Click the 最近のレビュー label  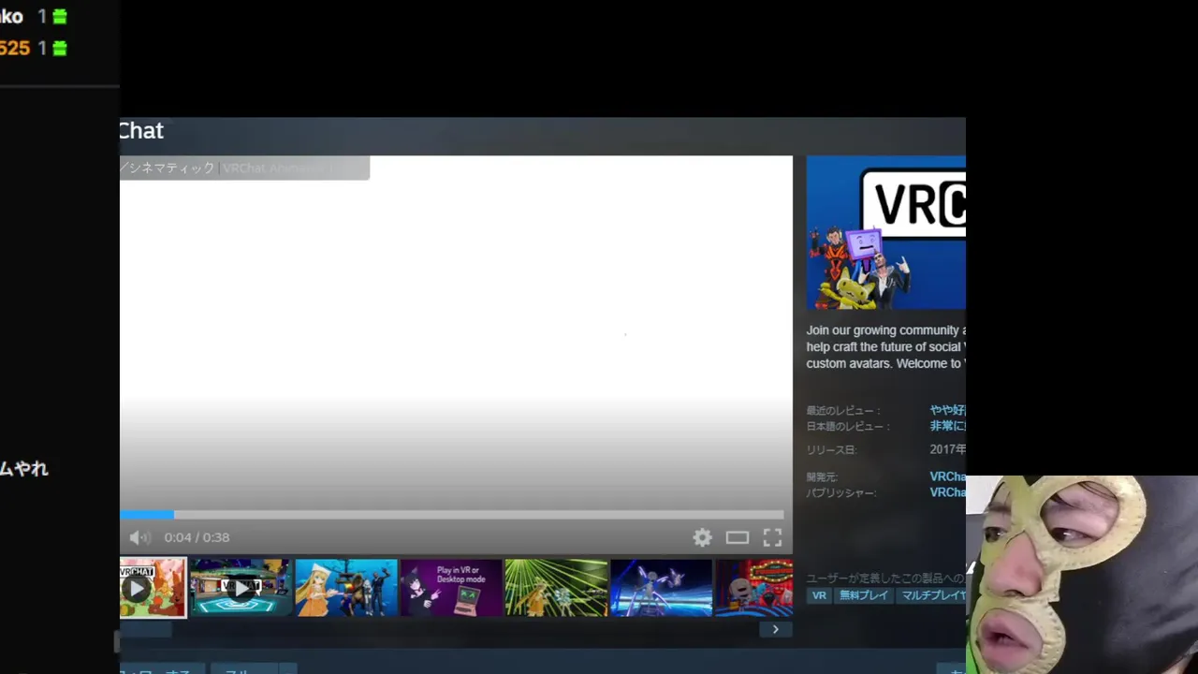843,411
